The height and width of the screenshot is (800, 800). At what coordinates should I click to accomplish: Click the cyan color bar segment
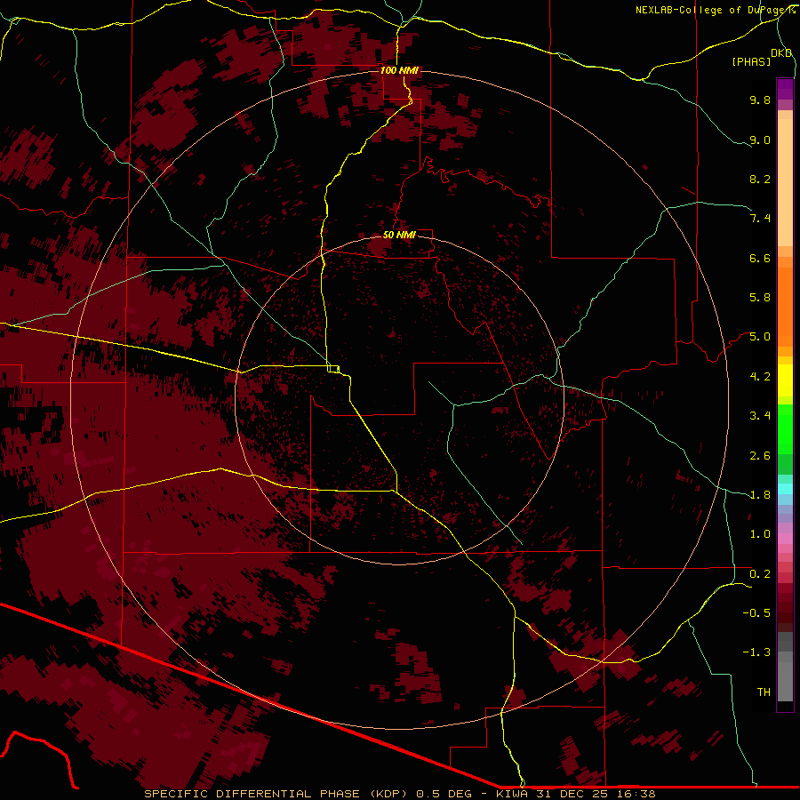785,489
